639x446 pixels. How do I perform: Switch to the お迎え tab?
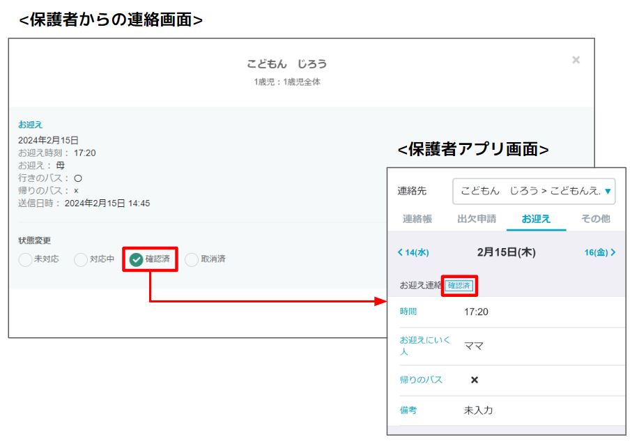(x=537, y=219)
